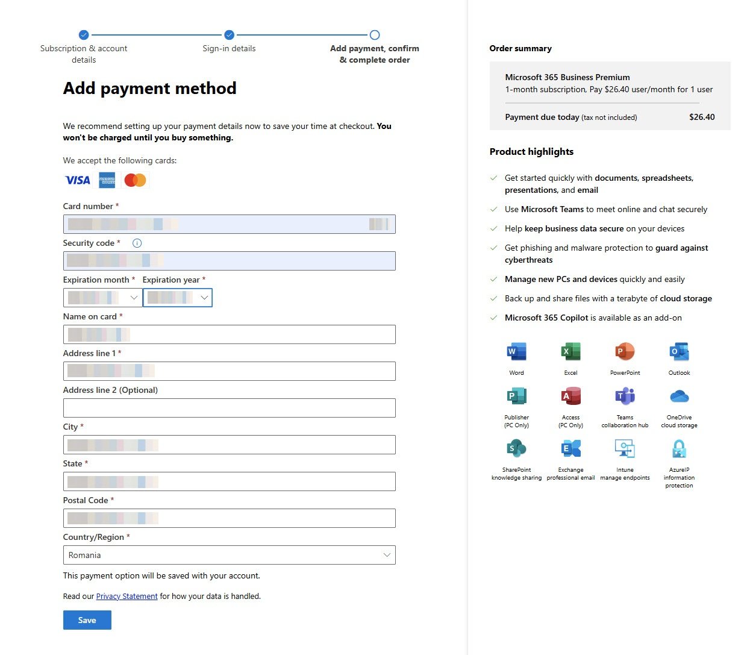Click the security code info icon
Viewport: 747px width, 655px height.
[137, 243]
